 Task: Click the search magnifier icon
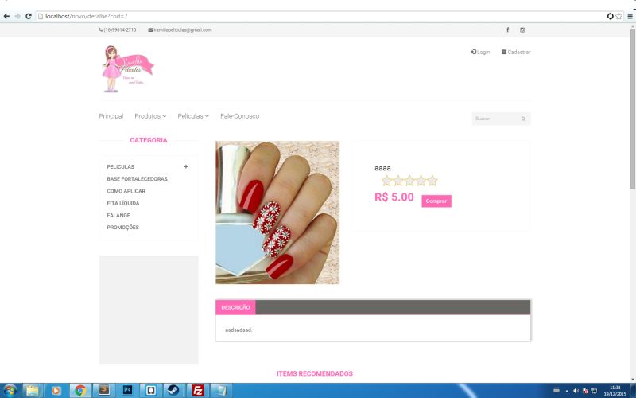tap(524, 119)
